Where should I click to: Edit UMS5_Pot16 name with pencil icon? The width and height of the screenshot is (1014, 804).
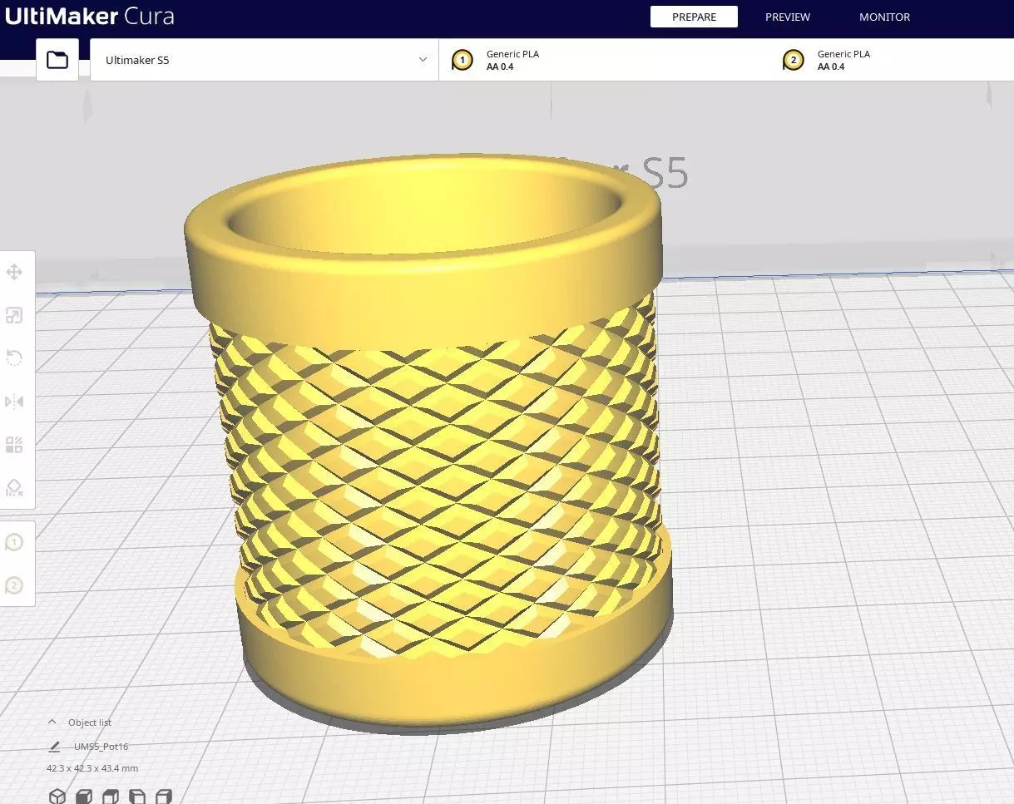tap(54, 747)
